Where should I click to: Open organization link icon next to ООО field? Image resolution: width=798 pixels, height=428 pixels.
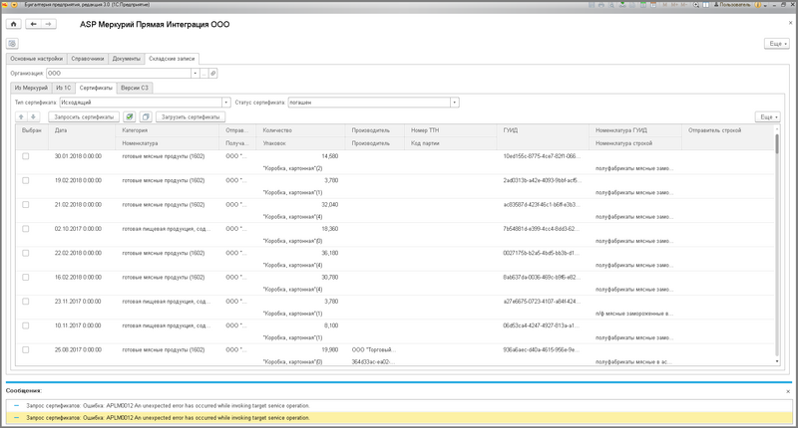(x=213, y=73)
